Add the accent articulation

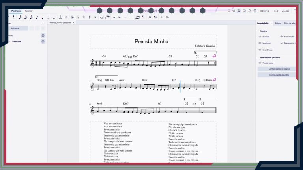click(x=120, y=17)
